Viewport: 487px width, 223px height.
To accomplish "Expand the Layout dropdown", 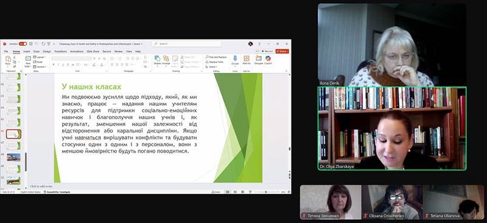I will click(40, 57).
